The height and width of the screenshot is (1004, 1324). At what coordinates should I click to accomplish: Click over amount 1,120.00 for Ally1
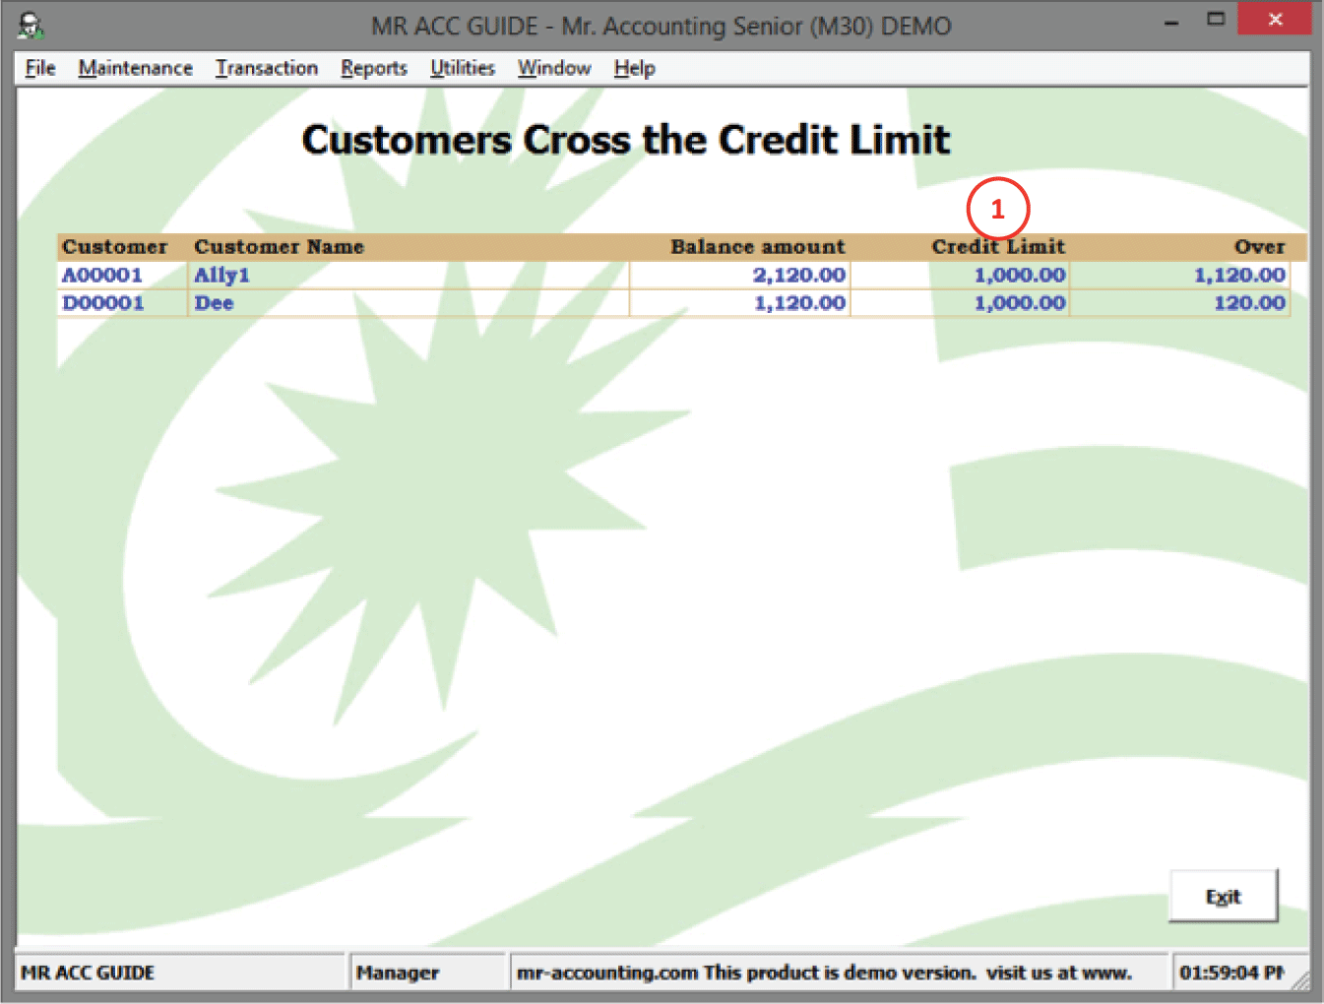tap(1239, 276)
